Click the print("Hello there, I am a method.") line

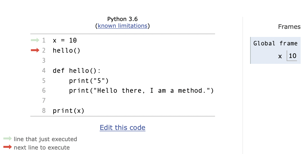(141, 90)
